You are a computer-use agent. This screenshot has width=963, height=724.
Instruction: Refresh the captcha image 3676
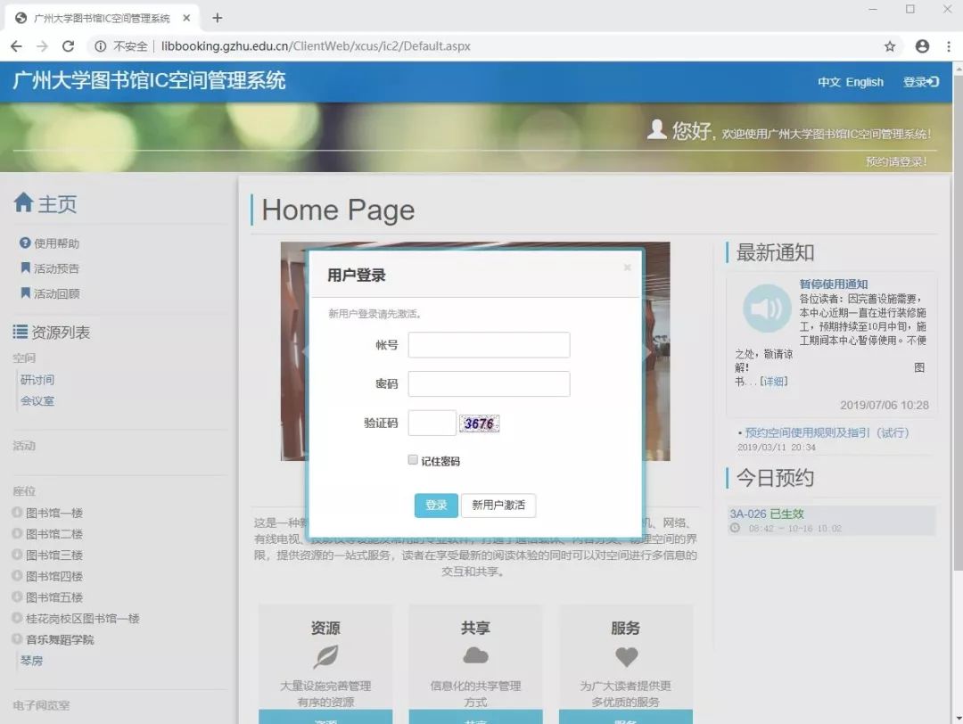tap(480, 424)
